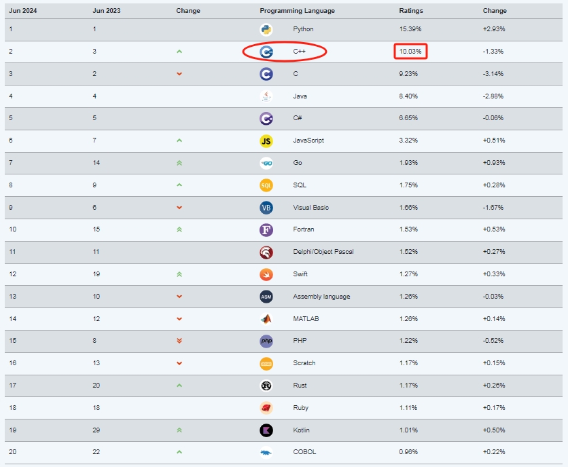Click the green up arrow beside C++

pyautogui.click(x=179, y=52)
